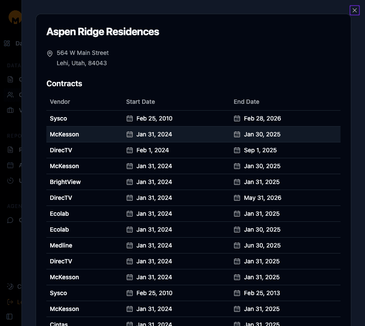
Task: Click the Vendor column header
Action: tap(60, 102)
